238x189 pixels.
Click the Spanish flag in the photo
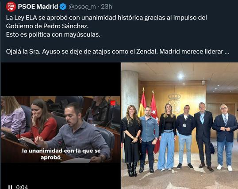[142, 105]
